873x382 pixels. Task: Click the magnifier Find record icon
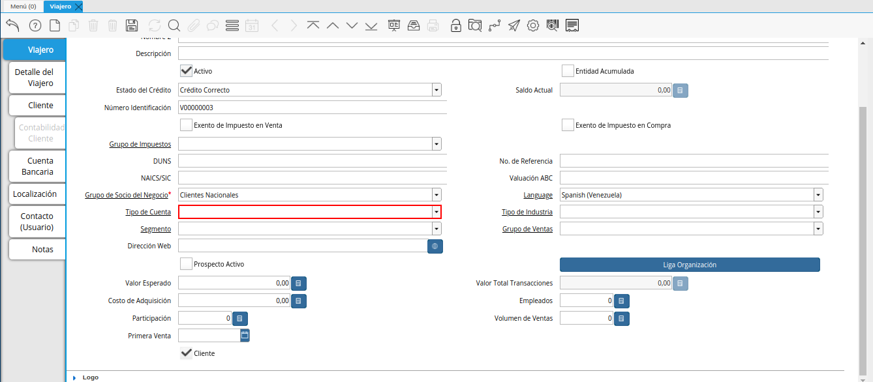tap(174, 25)
